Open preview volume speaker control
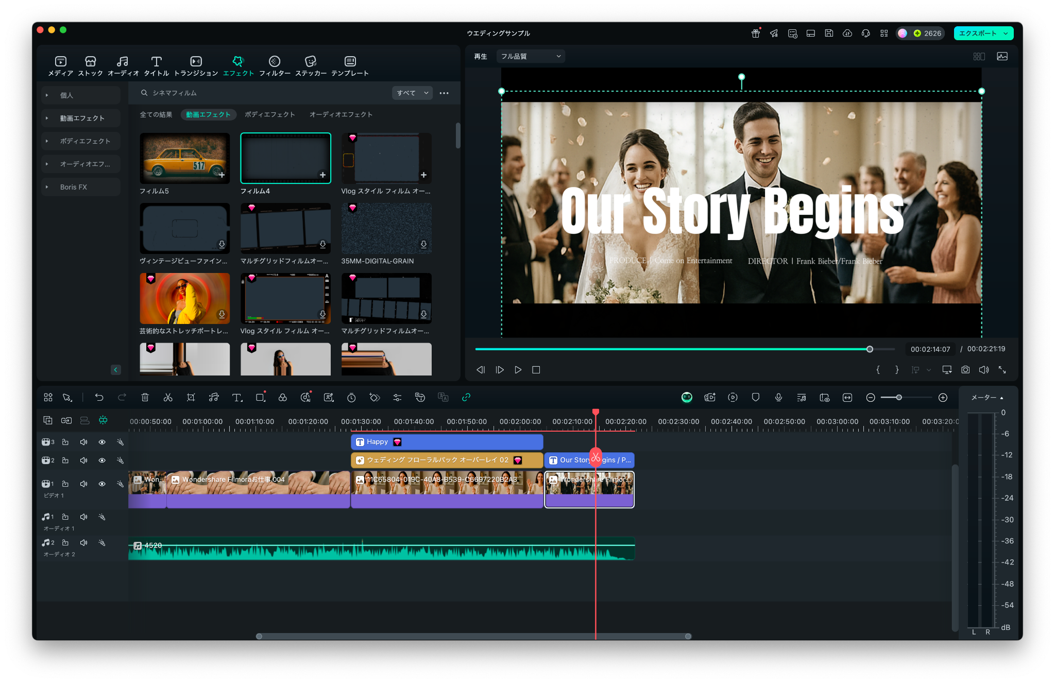The width and height of the screenshot is (1055, 683). pos(984,370)
